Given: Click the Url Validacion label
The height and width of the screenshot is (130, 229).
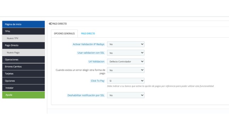Looking at the screenshot, I should (96, 61).
